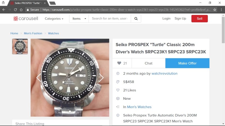Reload the page in browser
225x126 pixels.
click(15, 10)
